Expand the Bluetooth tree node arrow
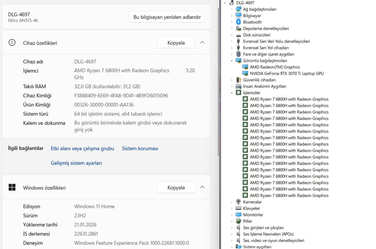This screenshot has width=376, height=249. 232,22
